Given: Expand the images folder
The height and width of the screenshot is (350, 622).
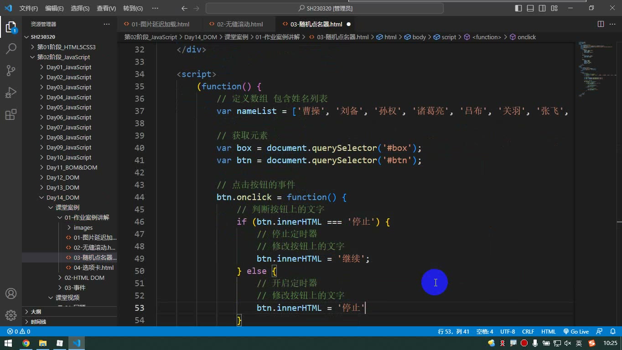Looking at the screenshot, I should point(69,227).
